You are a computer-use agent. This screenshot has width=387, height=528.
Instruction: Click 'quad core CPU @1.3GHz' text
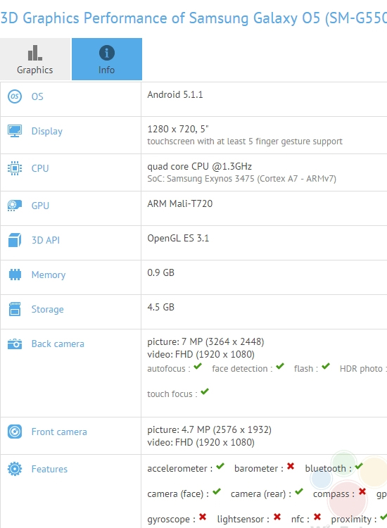(x=200, y=166)
